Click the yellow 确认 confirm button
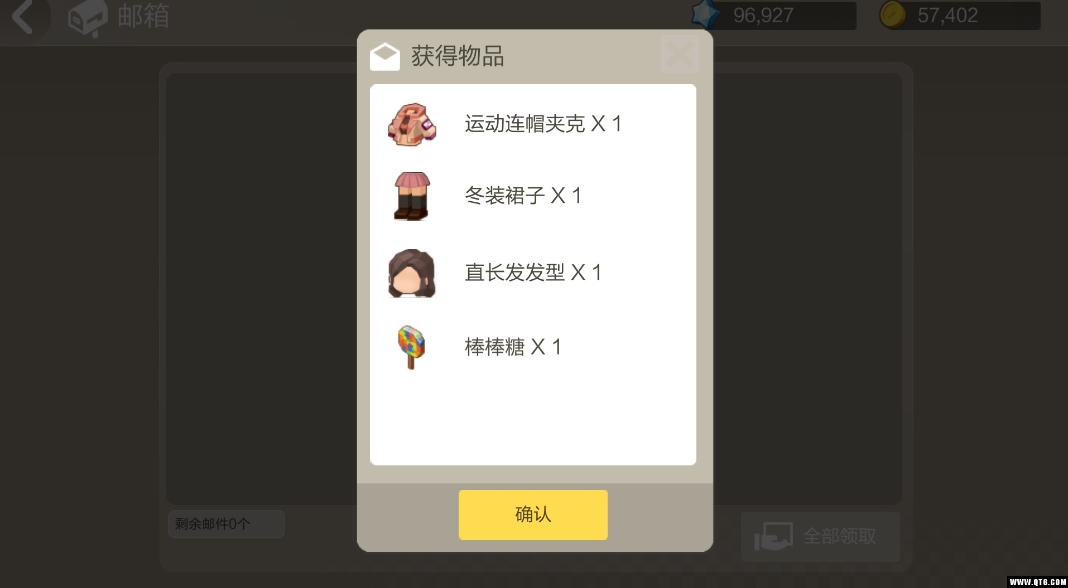1068x588 pixels. point(533,514)
